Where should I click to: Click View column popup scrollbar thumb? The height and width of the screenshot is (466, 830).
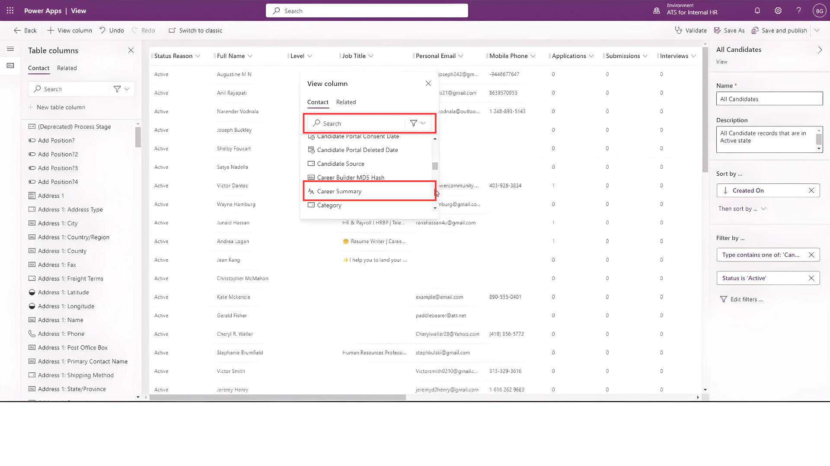[x=435, y=166]
